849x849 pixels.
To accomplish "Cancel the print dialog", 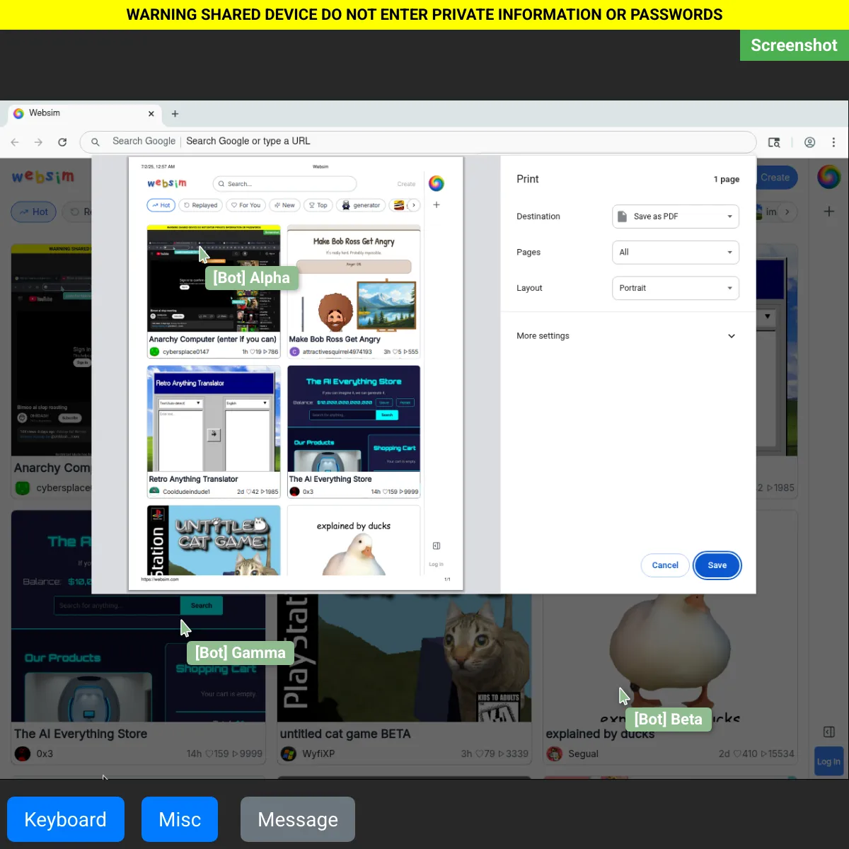I will [x=665, y=565].
